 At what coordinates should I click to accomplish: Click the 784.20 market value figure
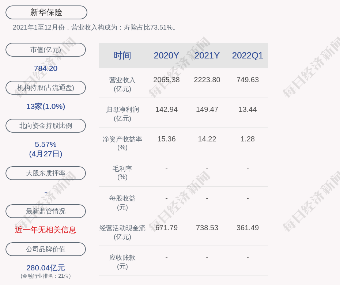point(46,68)
